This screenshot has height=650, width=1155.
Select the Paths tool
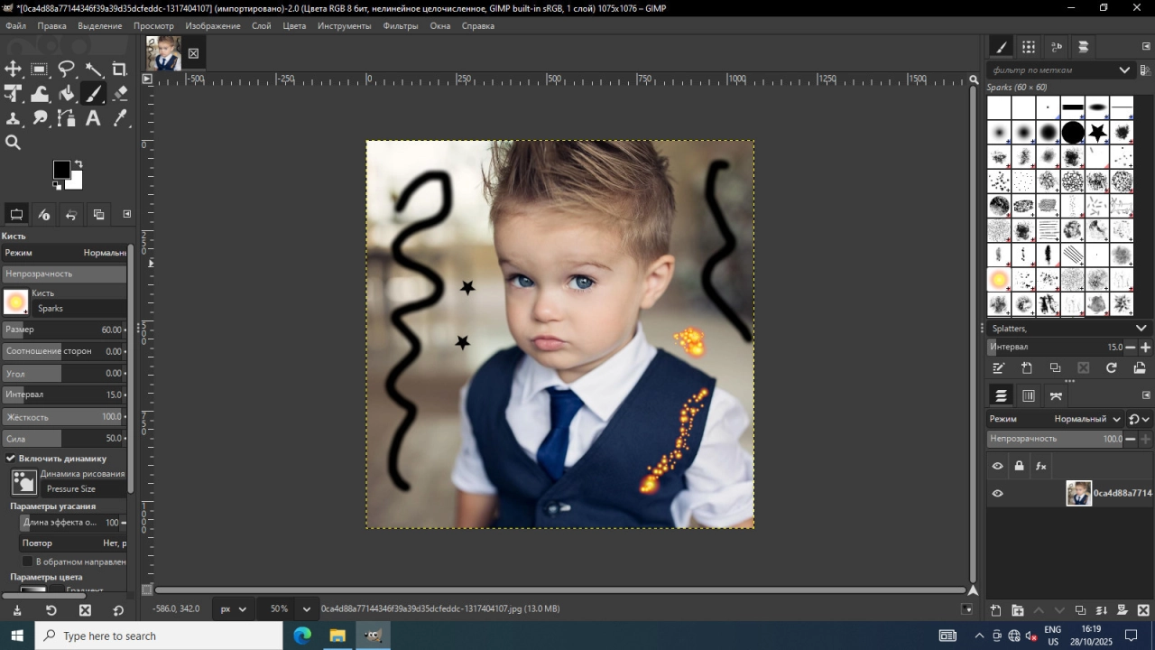click(67, 117)
